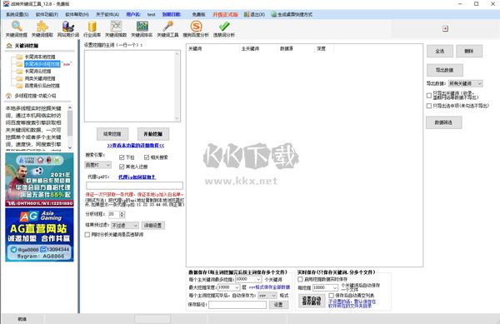500x324 pixels.
Task: Open the 软件功能(F) menu
Action: [47, 14]
